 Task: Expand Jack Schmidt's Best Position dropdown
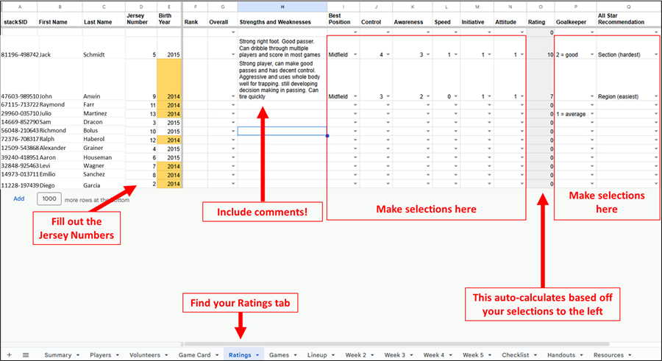(x=354, y=55)
